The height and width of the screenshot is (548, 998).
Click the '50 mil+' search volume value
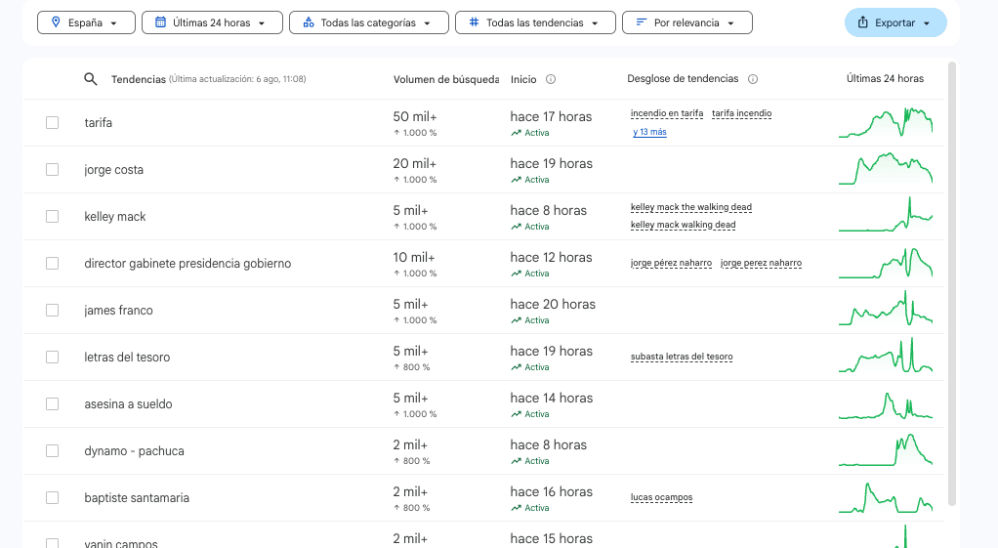coord(415,116)
